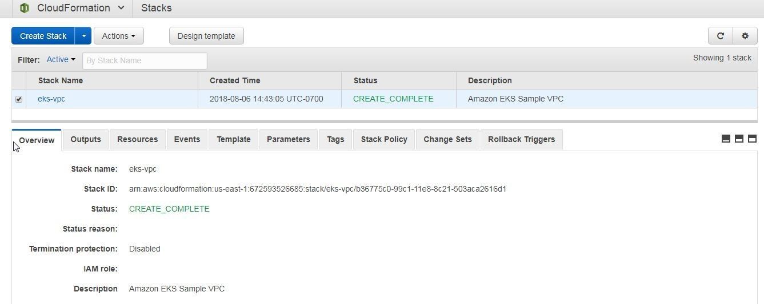Set split view with the middle layout icon
Viewport: 764px width, 304px height.
click(x=739, y=139)
